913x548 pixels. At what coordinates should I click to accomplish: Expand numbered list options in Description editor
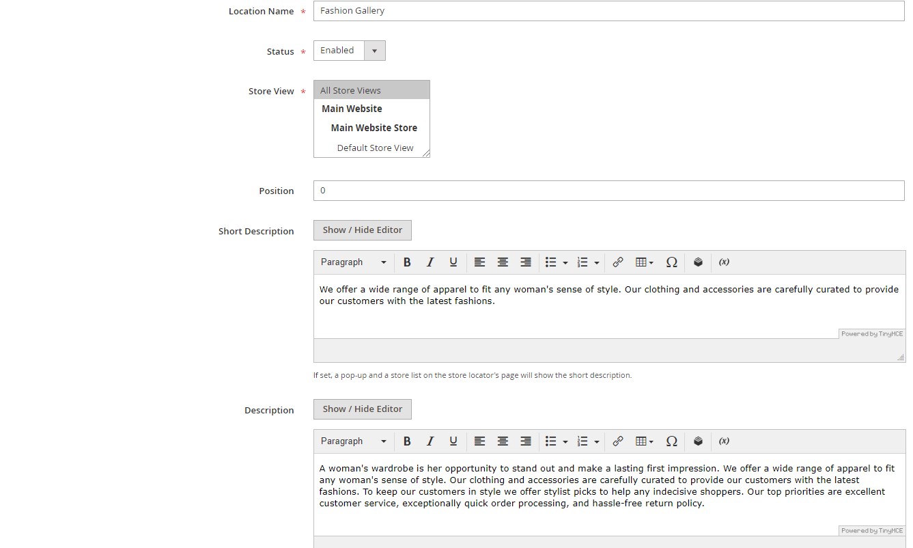click(596, 441)
